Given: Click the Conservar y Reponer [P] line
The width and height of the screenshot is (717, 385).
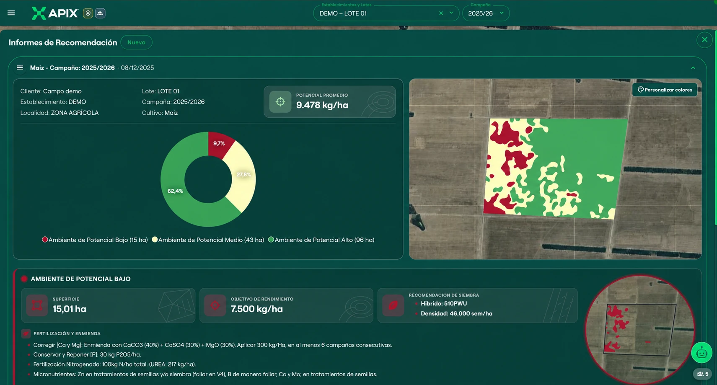Looking at the screenshot, I should coord(87,355).
